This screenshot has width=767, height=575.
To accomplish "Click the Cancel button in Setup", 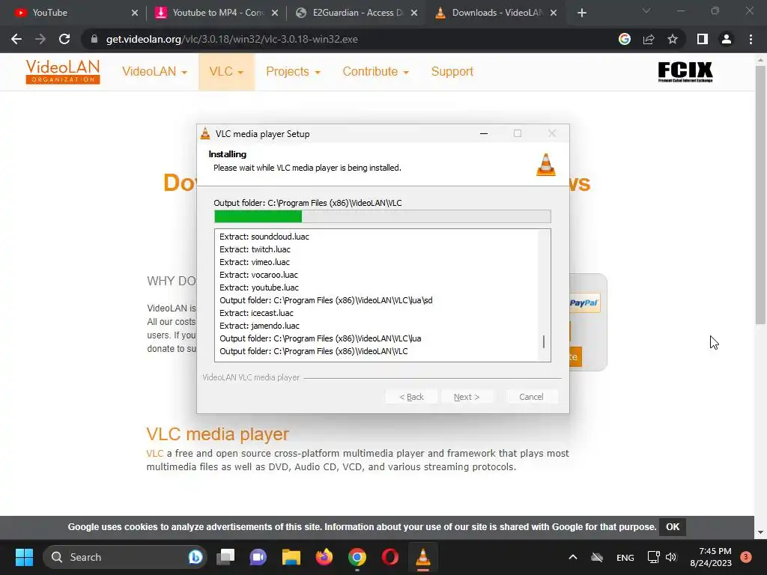I will click(531, 397).
